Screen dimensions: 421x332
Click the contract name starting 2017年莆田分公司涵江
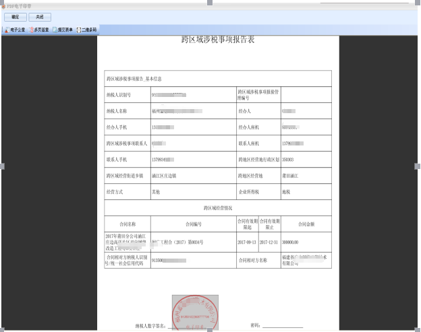125,242
